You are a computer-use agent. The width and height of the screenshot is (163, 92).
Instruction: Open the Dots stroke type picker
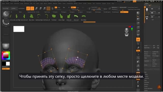[x=6, y=23]
